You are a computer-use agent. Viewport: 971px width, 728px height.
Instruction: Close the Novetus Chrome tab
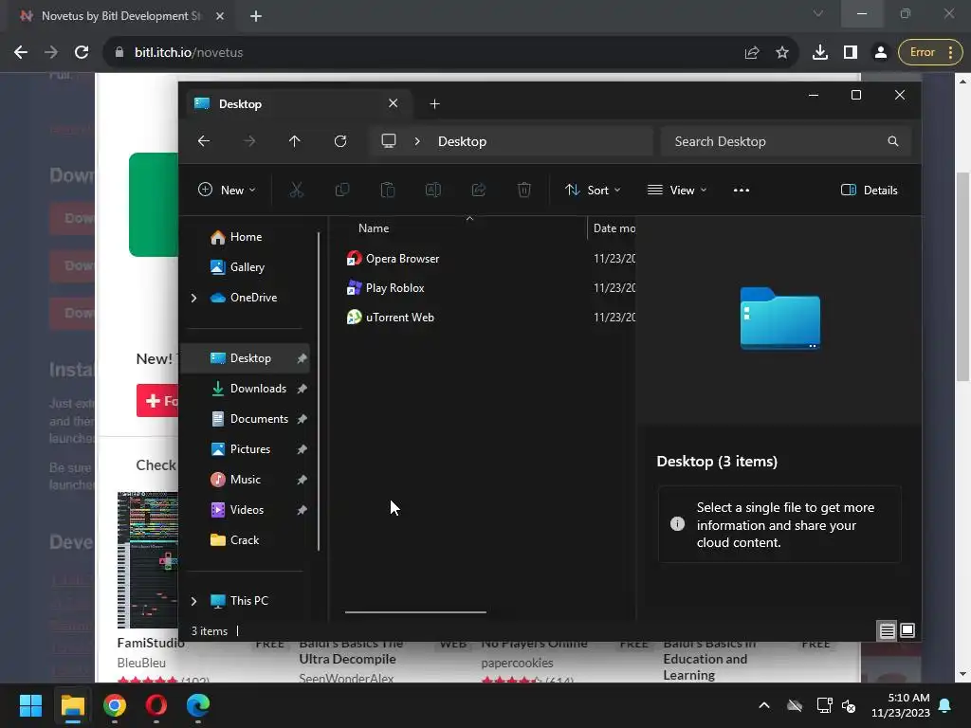tap(220, 16)
